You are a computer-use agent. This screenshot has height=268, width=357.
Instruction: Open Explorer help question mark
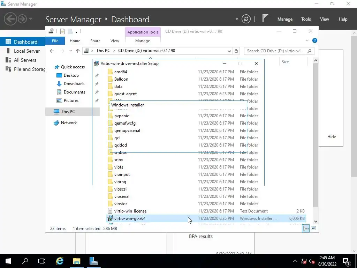[x=315, y=40]
